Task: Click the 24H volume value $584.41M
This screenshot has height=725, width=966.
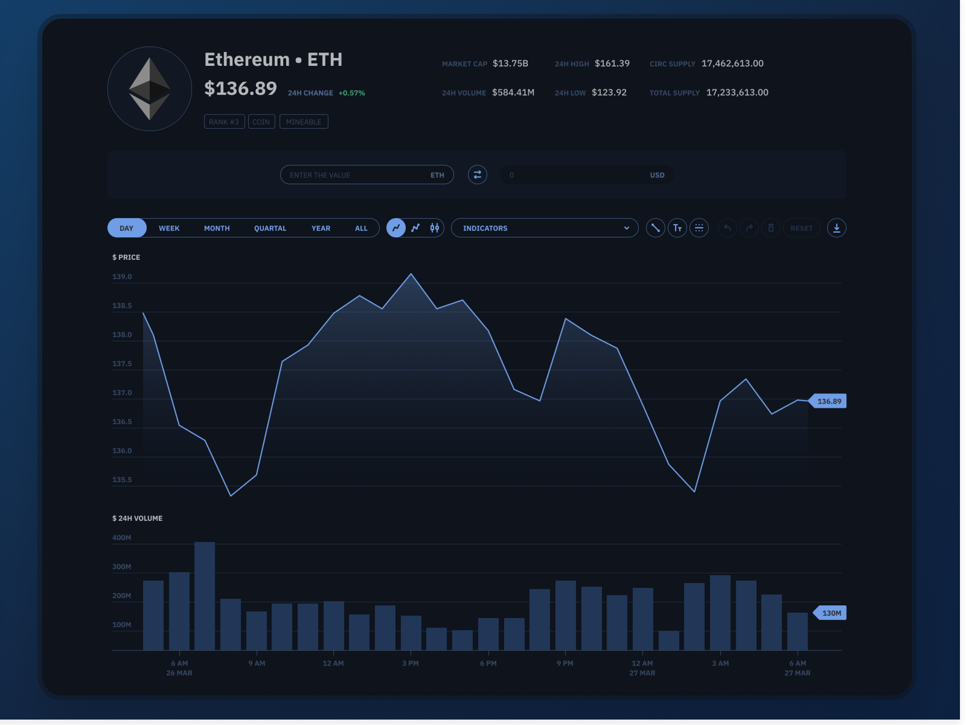Action: [x=513, y=92]
